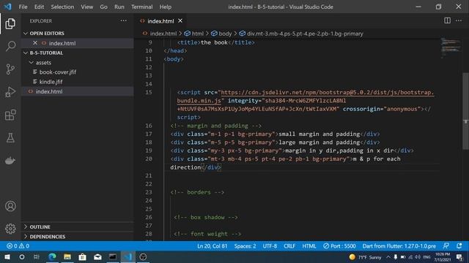The image size is (469, 263).
Task: Open the terminal app on taskbar
Action: [x=113, y=256]
